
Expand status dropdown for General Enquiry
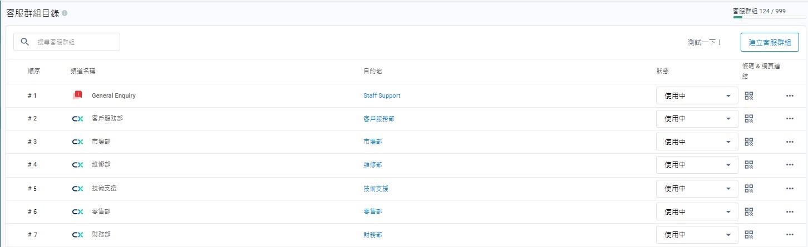pyautogui.click(x=697, y=95)
